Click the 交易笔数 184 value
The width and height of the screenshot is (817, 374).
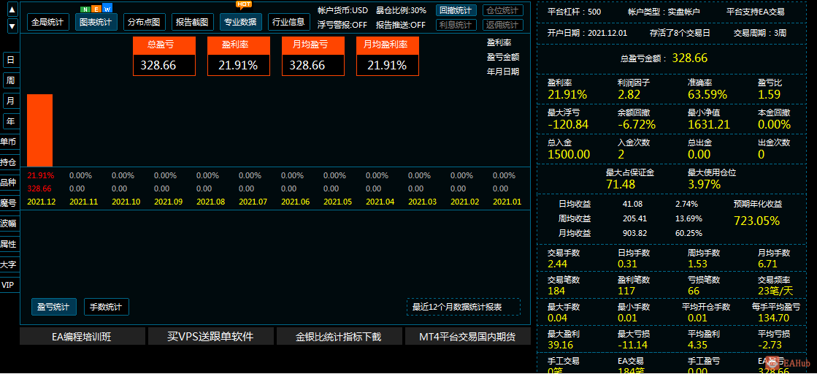tap(557, 291)
